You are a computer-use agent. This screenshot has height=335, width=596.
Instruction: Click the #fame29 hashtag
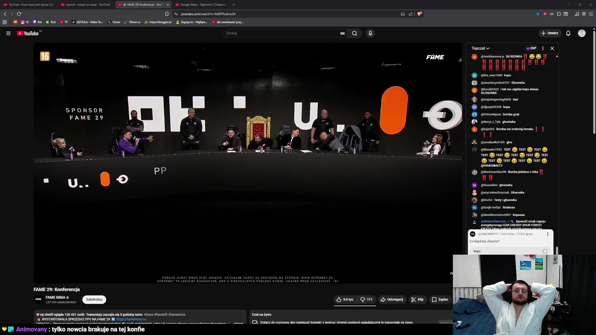point(161,315)
